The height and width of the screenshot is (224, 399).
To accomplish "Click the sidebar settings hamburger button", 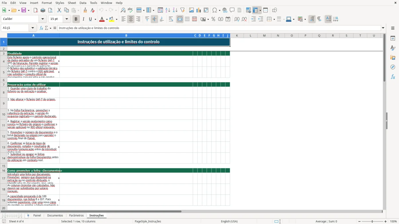I will [393, 28].
